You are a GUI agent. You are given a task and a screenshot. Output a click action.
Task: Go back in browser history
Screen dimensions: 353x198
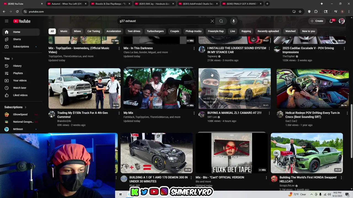(4, 12)
